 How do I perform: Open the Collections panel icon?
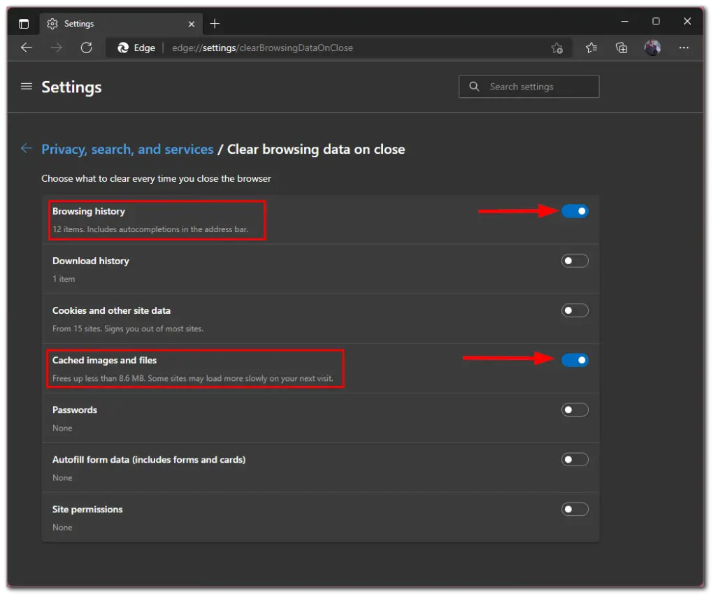coord(621,48)
